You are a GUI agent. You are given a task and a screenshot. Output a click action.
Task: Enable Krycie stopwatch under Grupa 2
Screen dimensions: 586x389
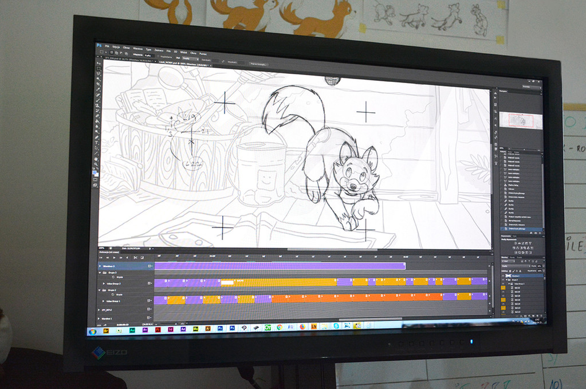[x=113, y=294]
